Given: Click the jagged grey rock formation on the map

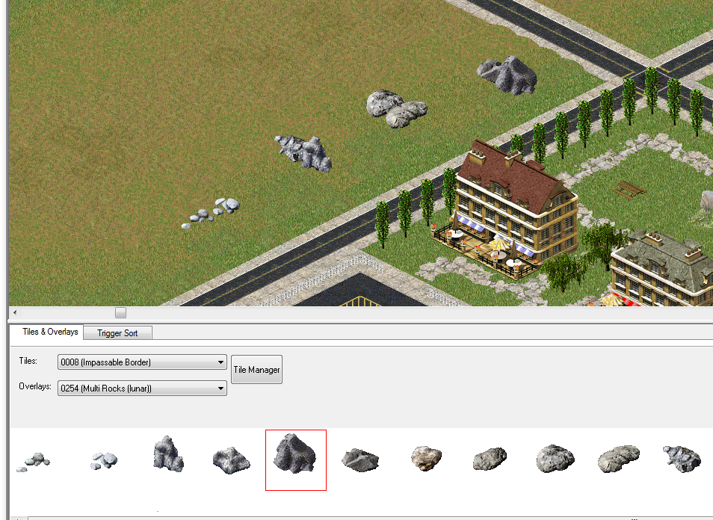Looking at the screenshot, I should tap(303, 153).
